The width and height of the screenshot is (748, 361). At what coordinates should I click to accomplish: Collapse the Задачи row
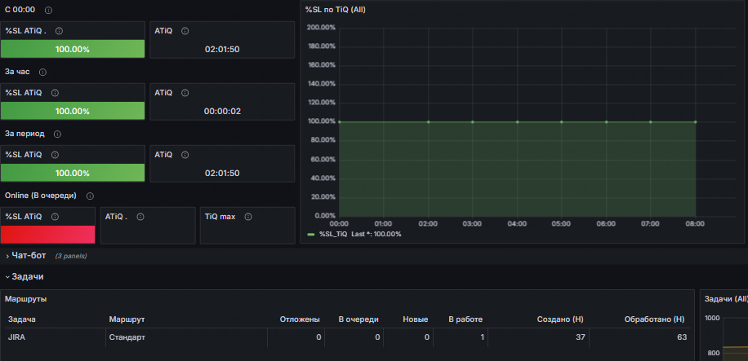(28, 277)
